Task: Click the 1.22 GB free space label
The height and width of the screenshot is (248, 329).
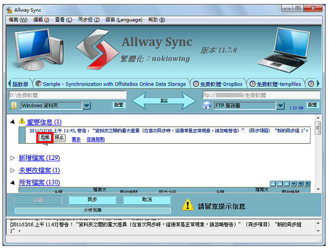Action: point(296,108)
